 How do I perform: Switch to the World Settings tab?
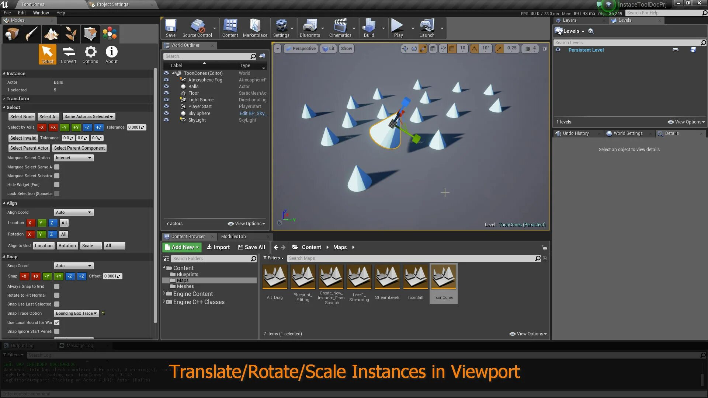tap(628, 133)
